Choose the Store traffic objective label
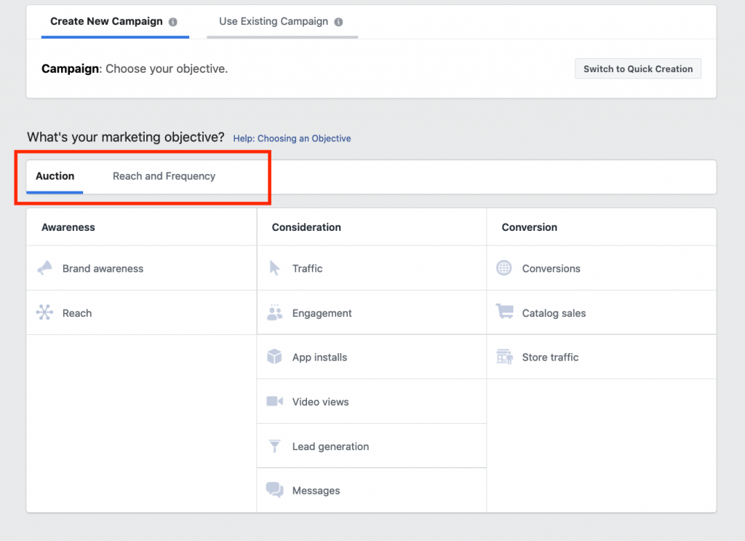This screenshot has width=745, height=541. [550, 358]
